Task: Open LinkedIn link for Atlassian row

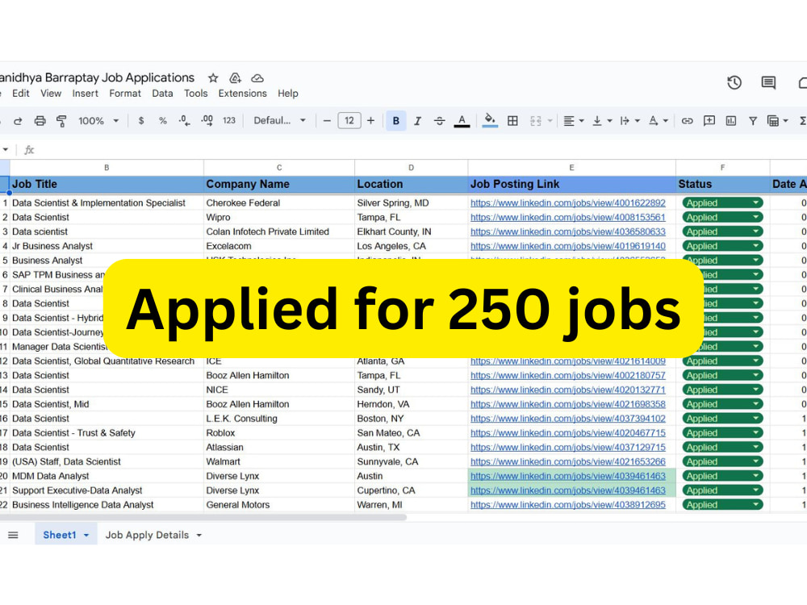Action: click(x=567, y=448)
